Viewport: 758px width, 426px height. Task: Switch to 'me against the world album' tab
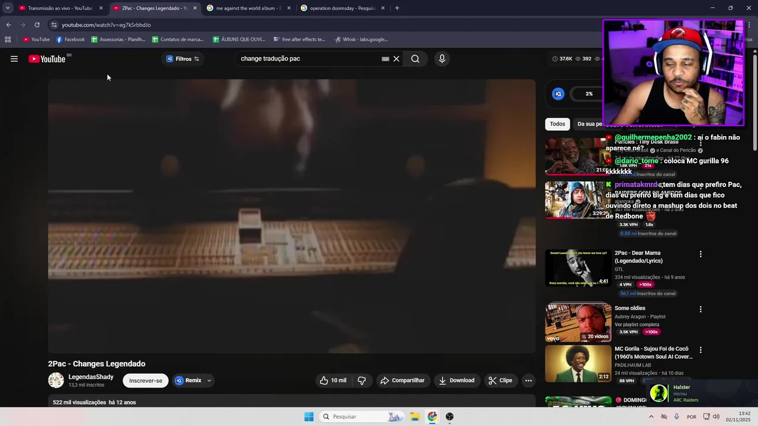tap(248, 8)
